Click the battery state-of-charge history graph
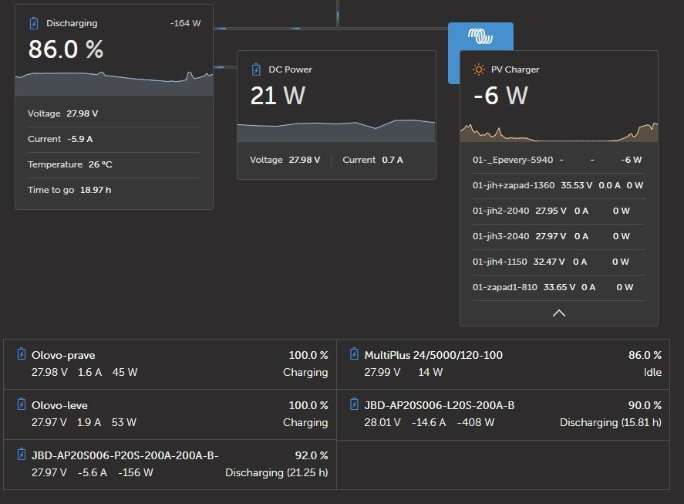Screen dimensions: 684x504 [x=114, y=83]
